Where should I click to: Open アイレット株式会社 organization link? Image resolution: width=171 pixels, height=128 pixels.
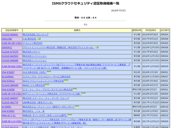33,43
